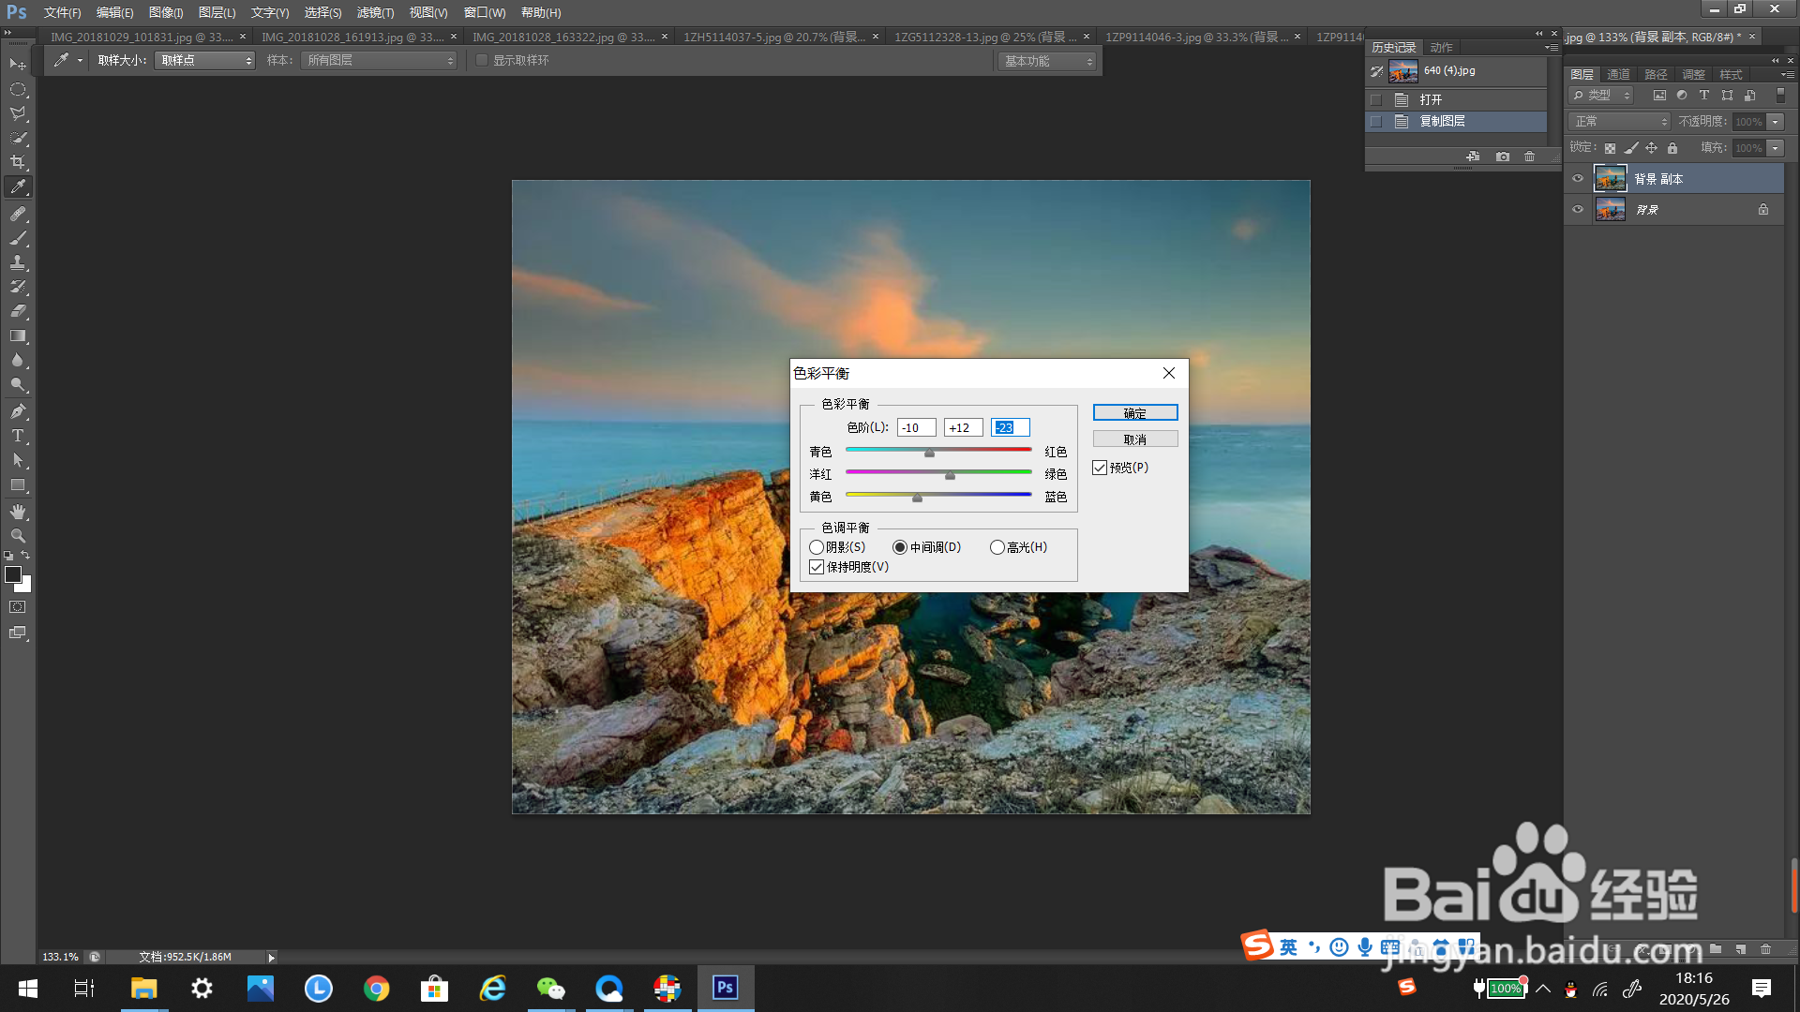The height and width of the screenshot is (1012, 1800).
Task: Open the 取样大小 sample size dropdown
Action: click(x=204, y=60)
